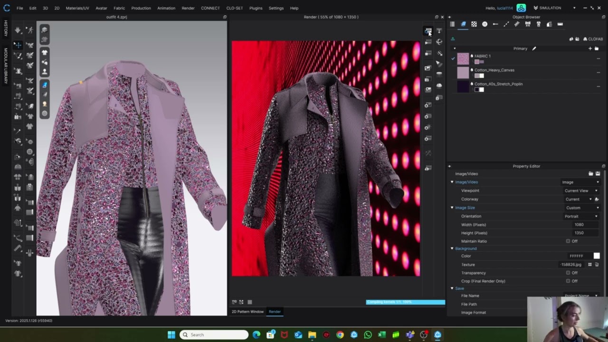Click the taskbar Search box
608x342 pixels.
(214, 335)
